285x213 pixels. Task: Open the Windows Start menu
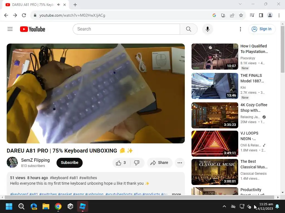(9, 206)
